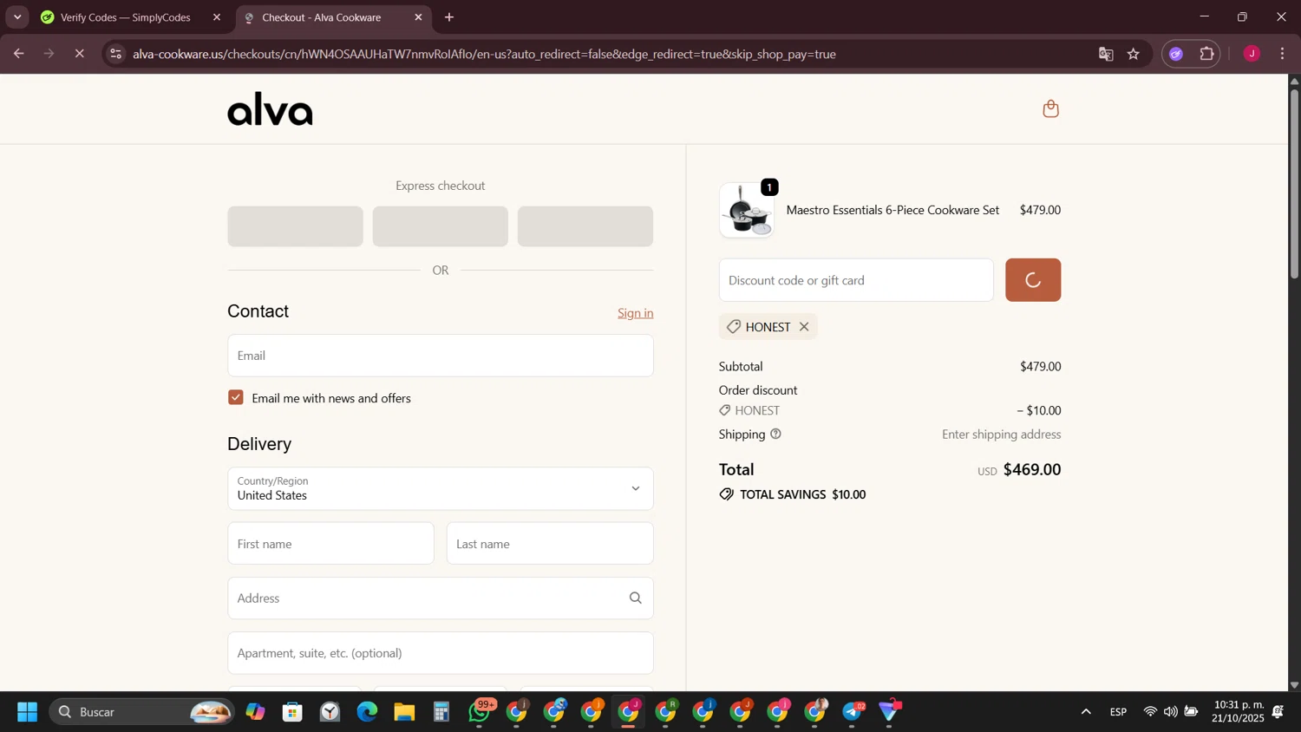Toggle Email me with news and offers
Screen dimensions: 1301x732
(236, 397)
